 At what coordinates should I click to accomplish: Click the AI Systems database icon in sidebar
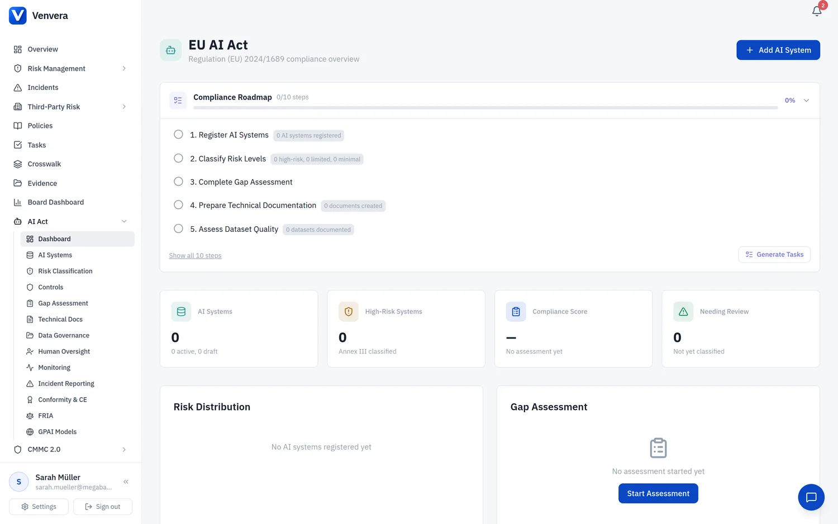pos(30,255)
